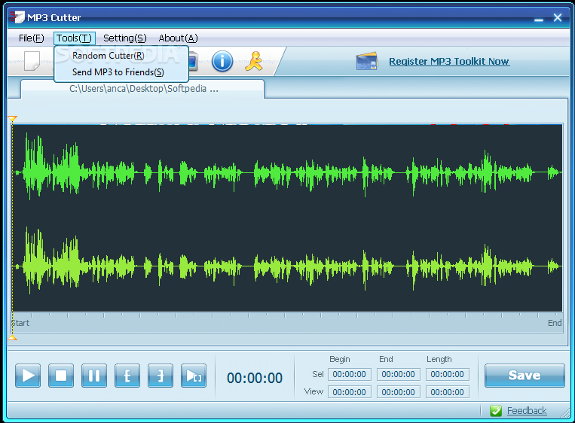Open the File(F) menu
This screenshot has width=575, height=423.
tap(31, 38)
